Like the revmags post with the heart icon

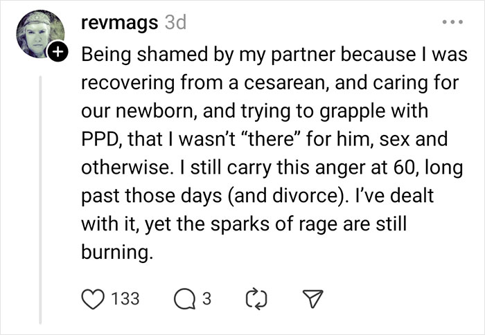(x=94, y=298)
